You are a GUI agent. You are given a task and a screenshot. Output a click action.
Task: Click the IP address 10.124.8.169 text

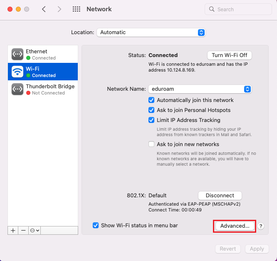point(181,70)
